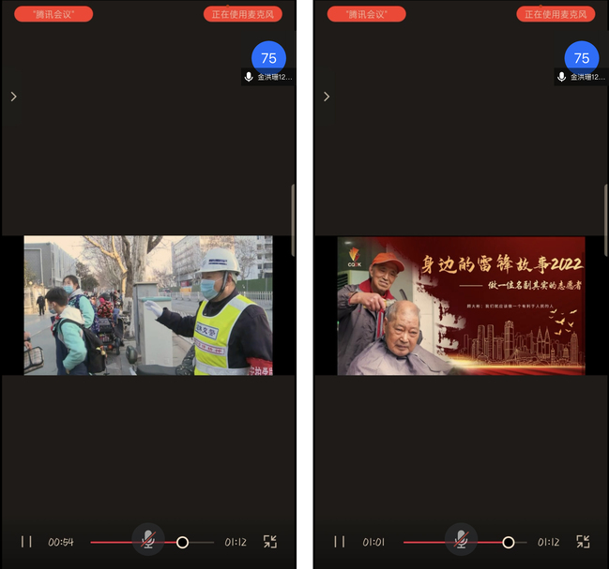Enter fullscreen on the right video player

pos(583,542)
